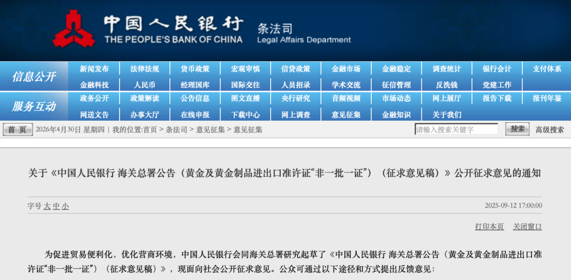571x280 pixels.
Task: Set font size to 中
Action: coord(56,206)
